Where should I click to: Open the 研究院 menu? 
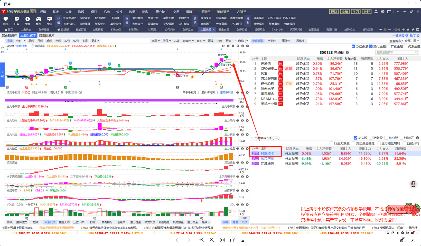pos(160,12)
